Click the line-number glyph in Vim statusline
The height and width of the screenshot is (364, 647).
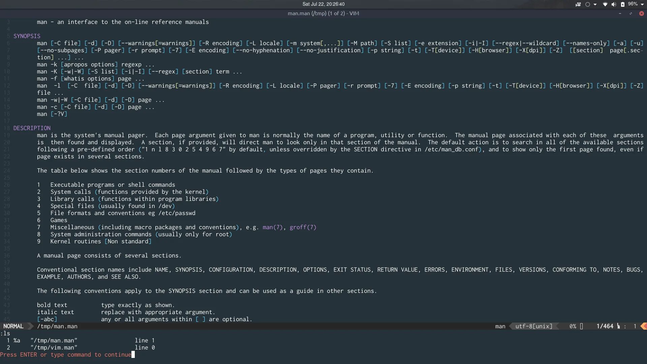(x=618, y=326)
